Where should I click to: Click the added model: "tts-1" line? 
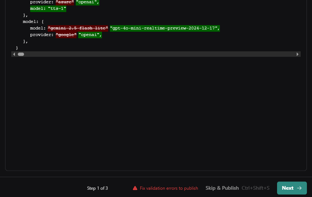pyautogui.click(x=48, y=9)
